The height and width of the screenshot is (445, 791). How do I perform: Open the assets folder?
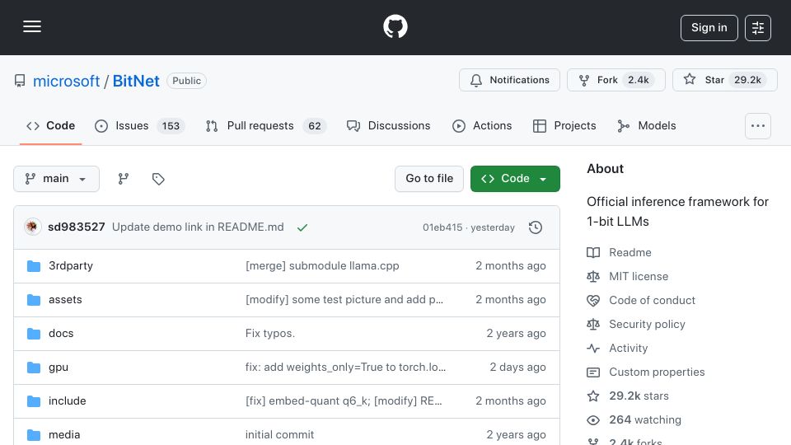(65, 300)
